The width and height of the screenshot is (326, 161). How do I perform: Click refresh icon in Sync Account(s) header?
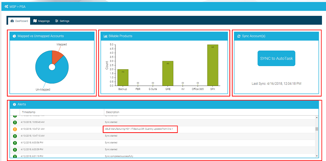(x=239, y=36)
